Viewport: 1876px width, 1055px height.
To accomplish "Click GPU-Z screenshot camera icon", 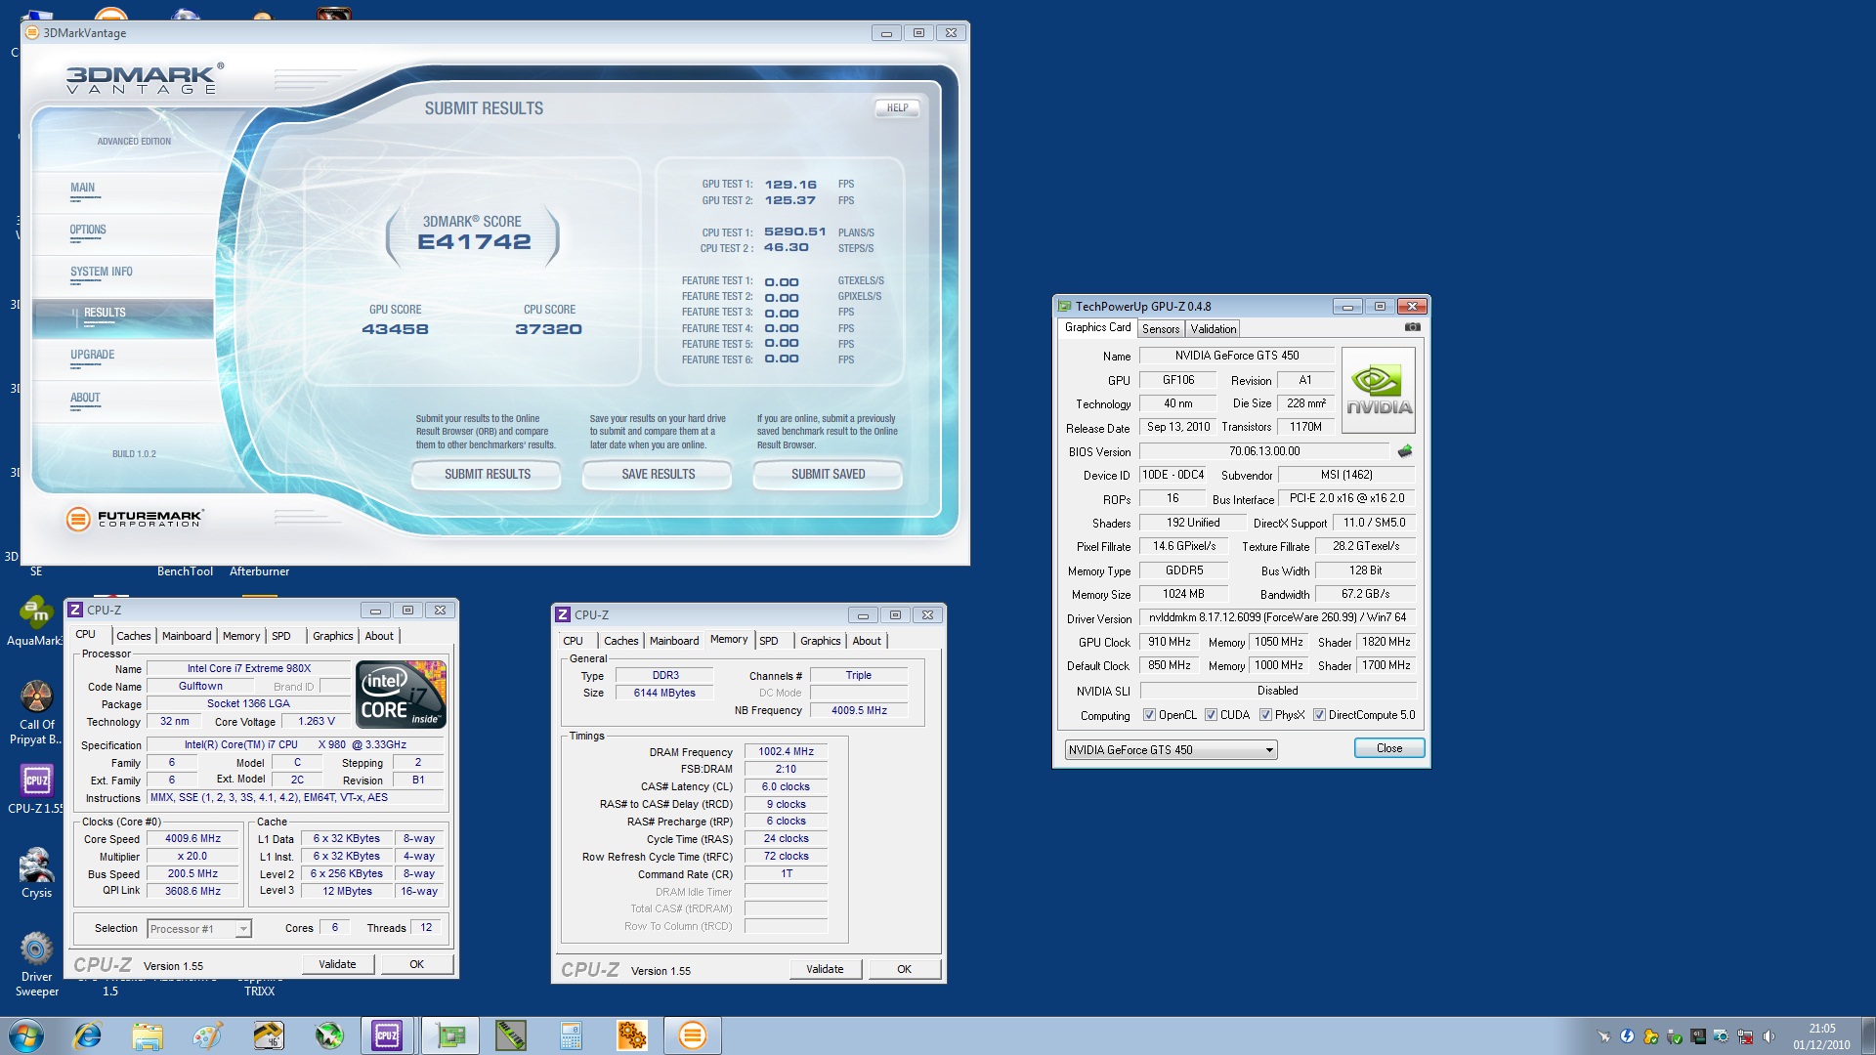I will [1412, 327].
